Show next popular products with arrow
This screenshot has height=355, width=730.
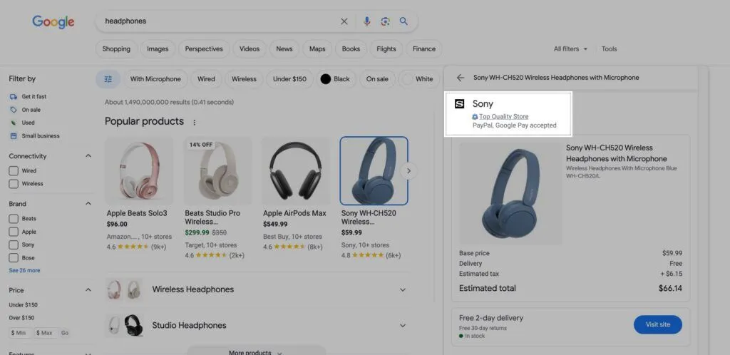(408, 171)
